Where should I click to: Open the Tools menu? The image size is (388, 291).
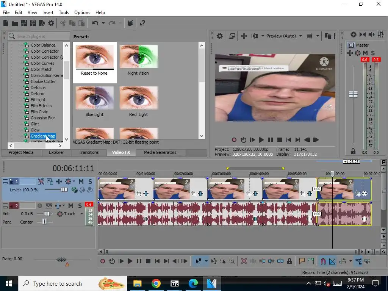pyautogui.click(x=64, y=13)
